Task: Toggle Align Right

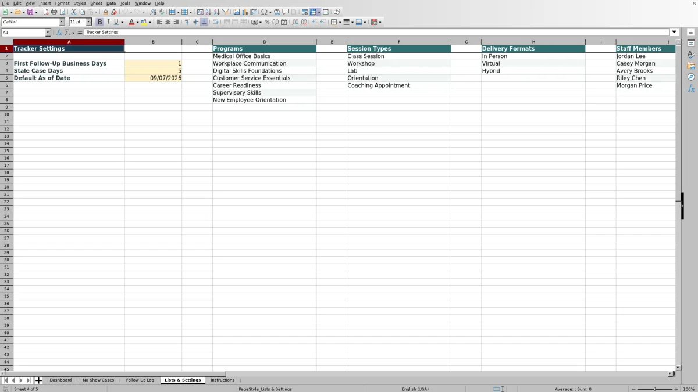Action: tap(176, 22)
